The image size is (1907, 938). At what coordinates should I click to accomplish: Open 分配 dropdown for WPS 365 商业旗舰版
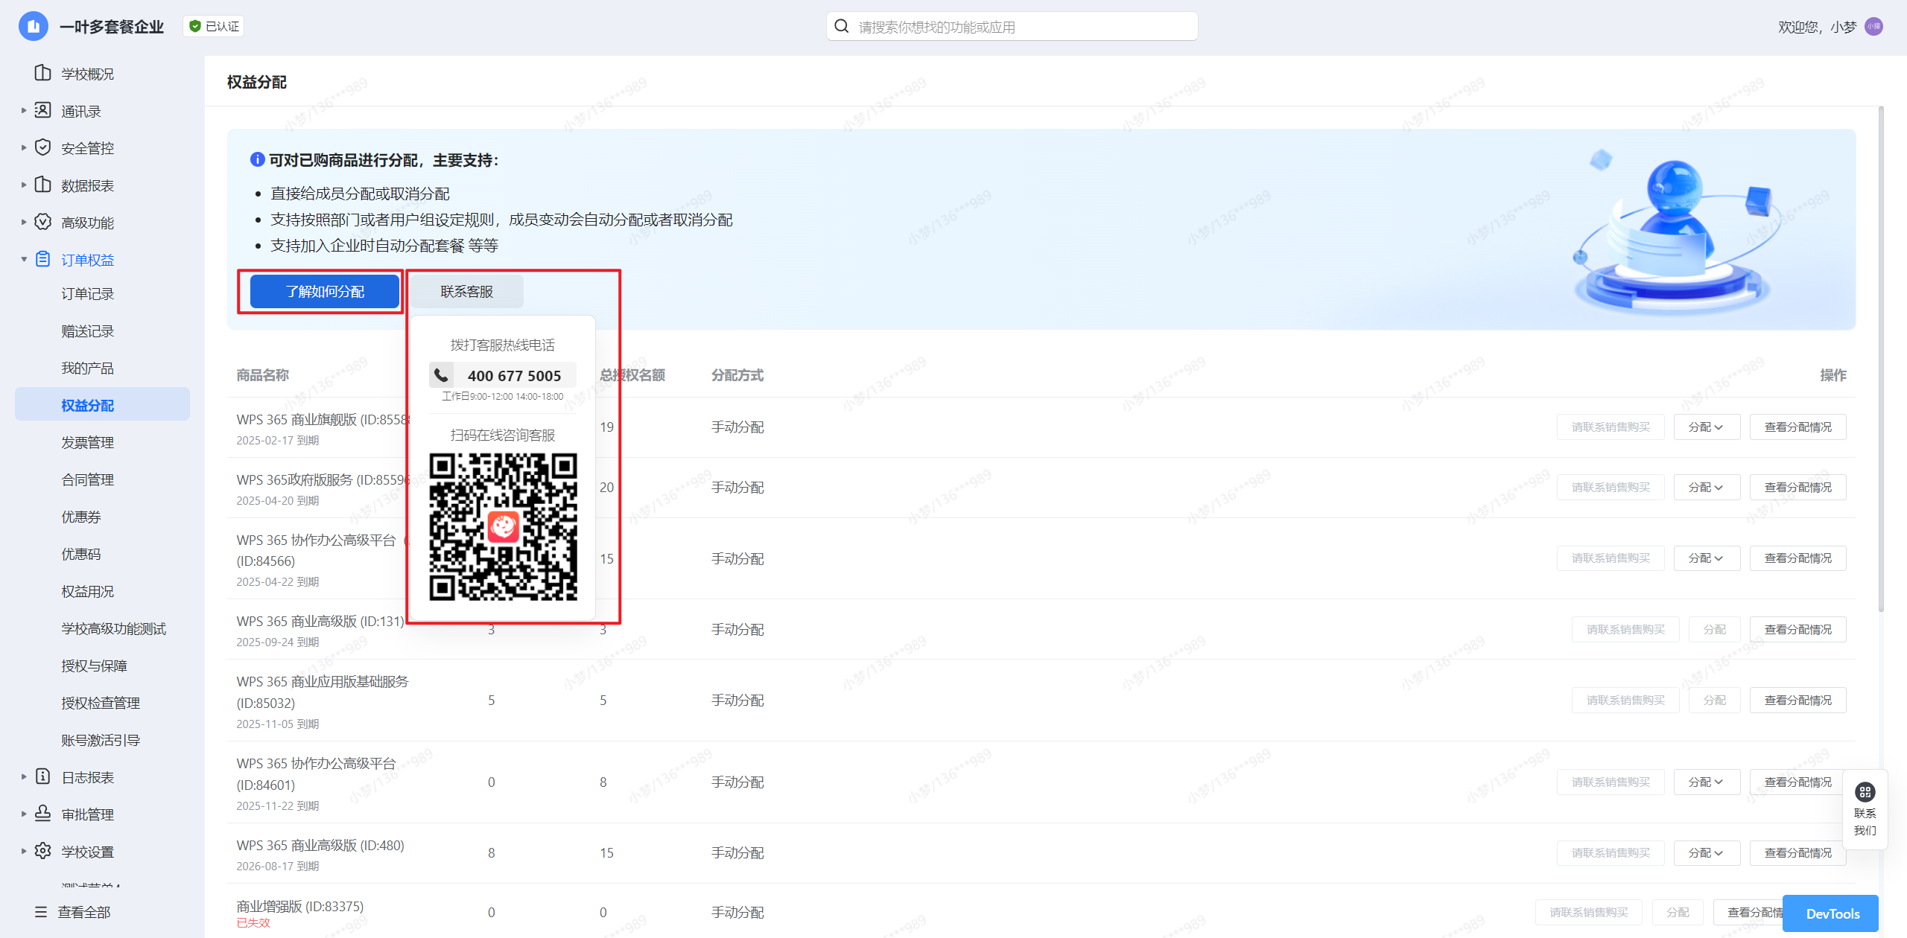tap(1706, 427)
